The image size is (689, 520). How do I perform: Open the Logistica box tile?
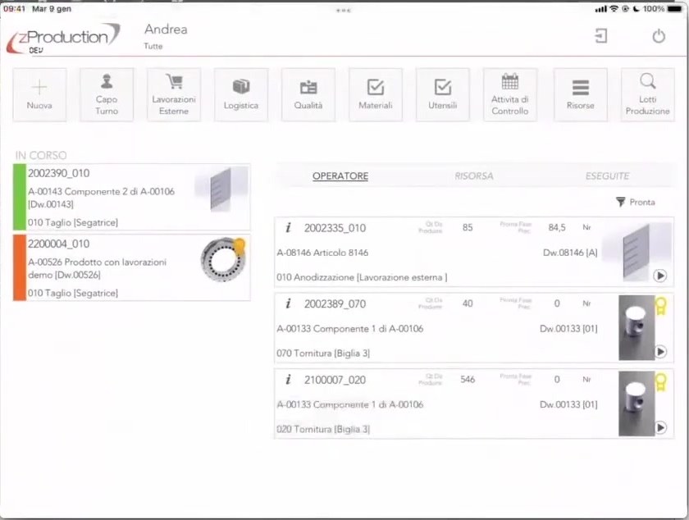[241, 94]
